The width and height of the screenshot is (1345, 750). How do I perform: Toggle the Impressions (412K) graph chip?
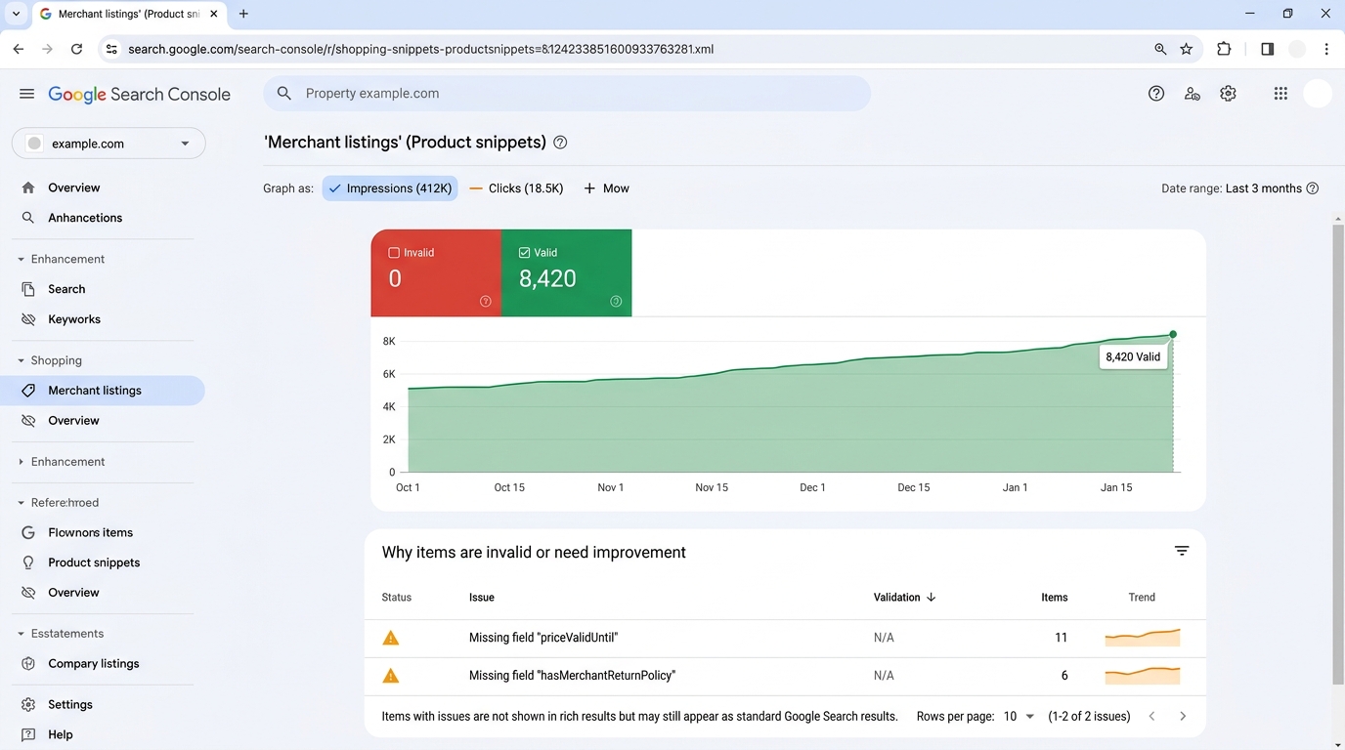click(x=390, y=188)
